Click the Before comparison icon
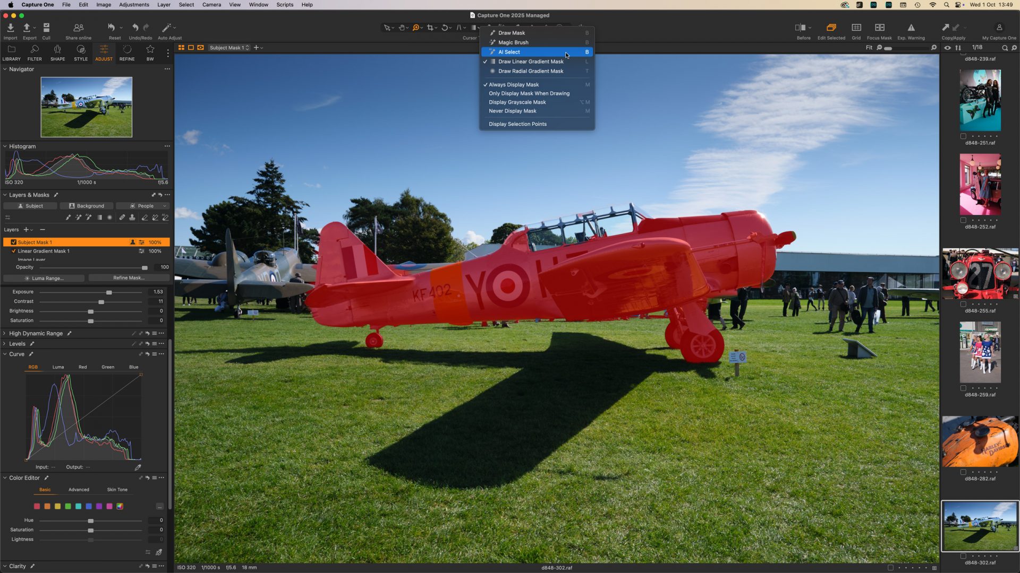Screen dimensions: 1020x573 tap(800, 28)
